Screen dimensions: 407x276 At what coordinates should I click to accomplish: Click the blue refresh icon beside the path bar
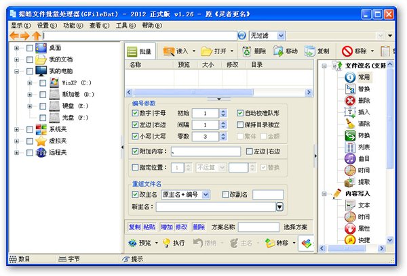coord(242,35)
